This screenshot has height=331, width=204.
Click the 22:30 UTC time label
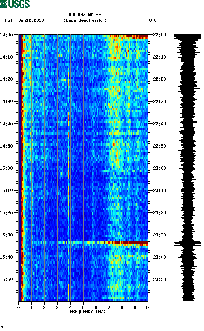(x=160, y=101)
